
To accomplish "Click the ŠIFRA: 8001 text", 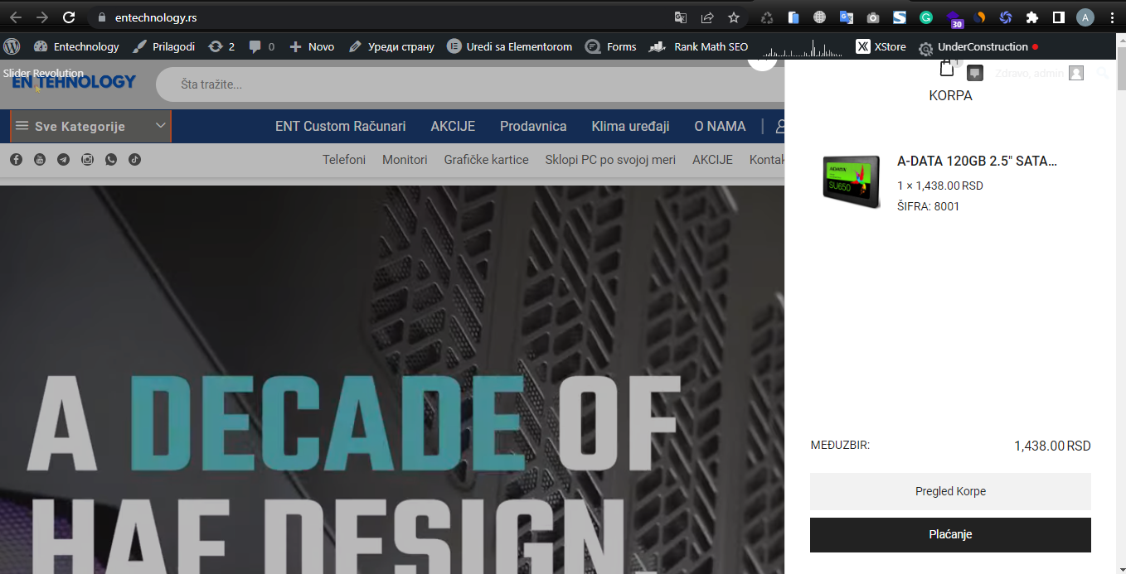I will coord(928,206).
